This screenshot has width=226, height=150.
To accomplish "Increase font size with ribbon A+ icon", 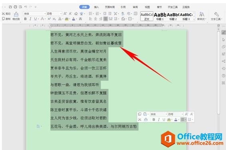I will pos(65,13).
